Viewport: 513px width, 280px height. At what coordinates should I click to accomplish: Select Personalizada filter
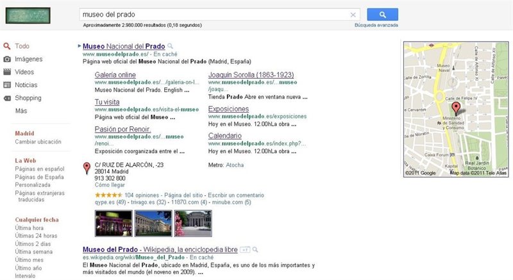pyautogui.click(x=33, y=185)
